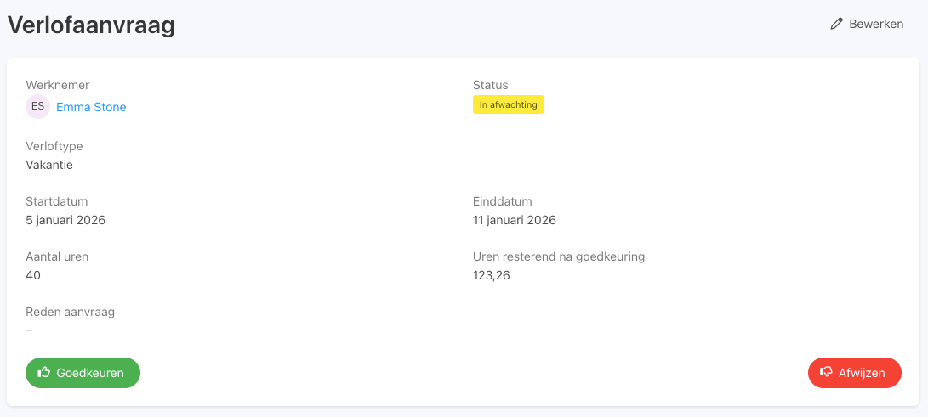Screen dimensions: 928x417
Task: Click the yellow In afwachting status badge
Action: [x=508, y=104]
